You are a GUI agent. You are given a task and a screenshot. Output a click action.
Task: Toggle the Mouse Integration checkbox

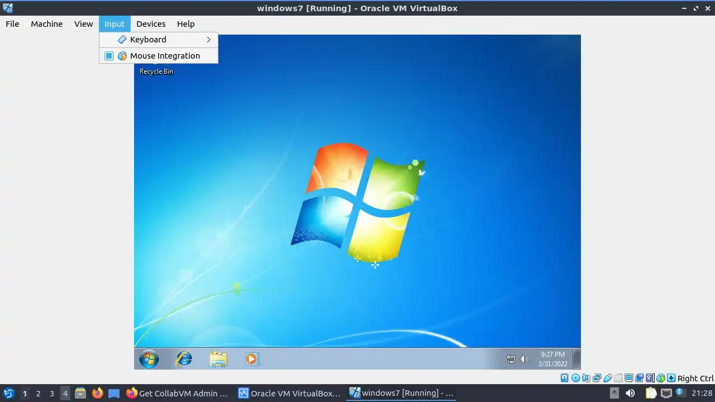coord(109,56)
